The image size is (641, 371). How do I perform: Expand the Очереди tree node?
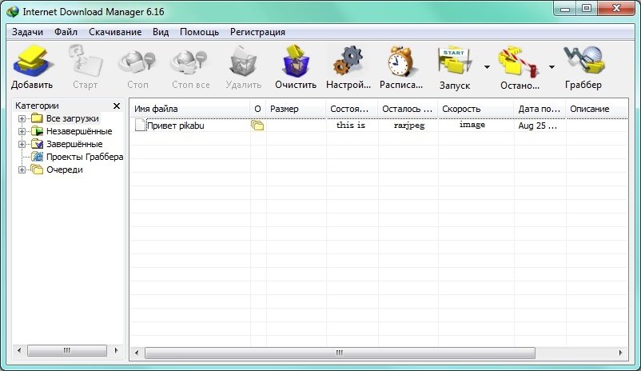pos(22,170)
